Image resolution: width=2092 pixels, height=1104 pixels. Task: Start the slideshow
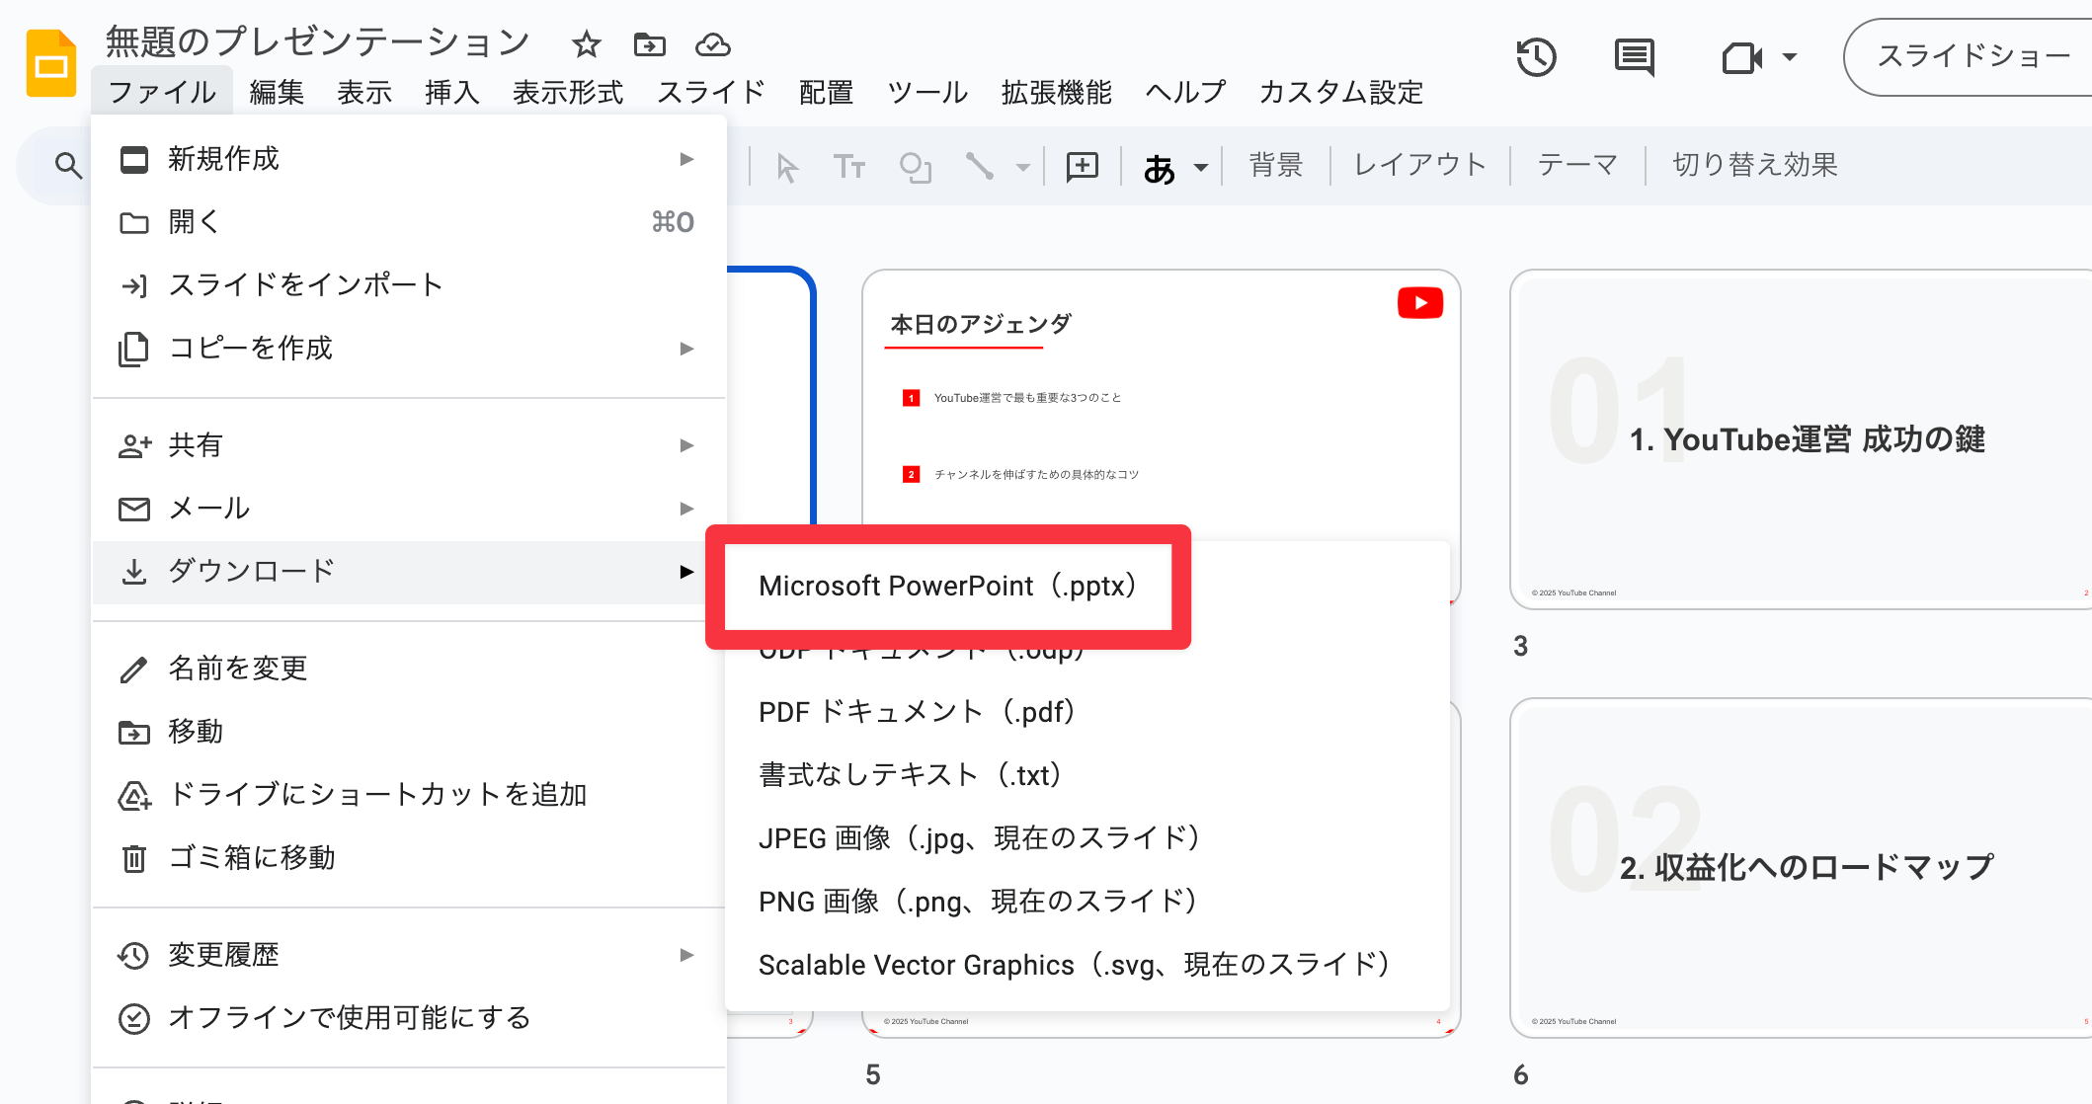[x=1968, y=56]
